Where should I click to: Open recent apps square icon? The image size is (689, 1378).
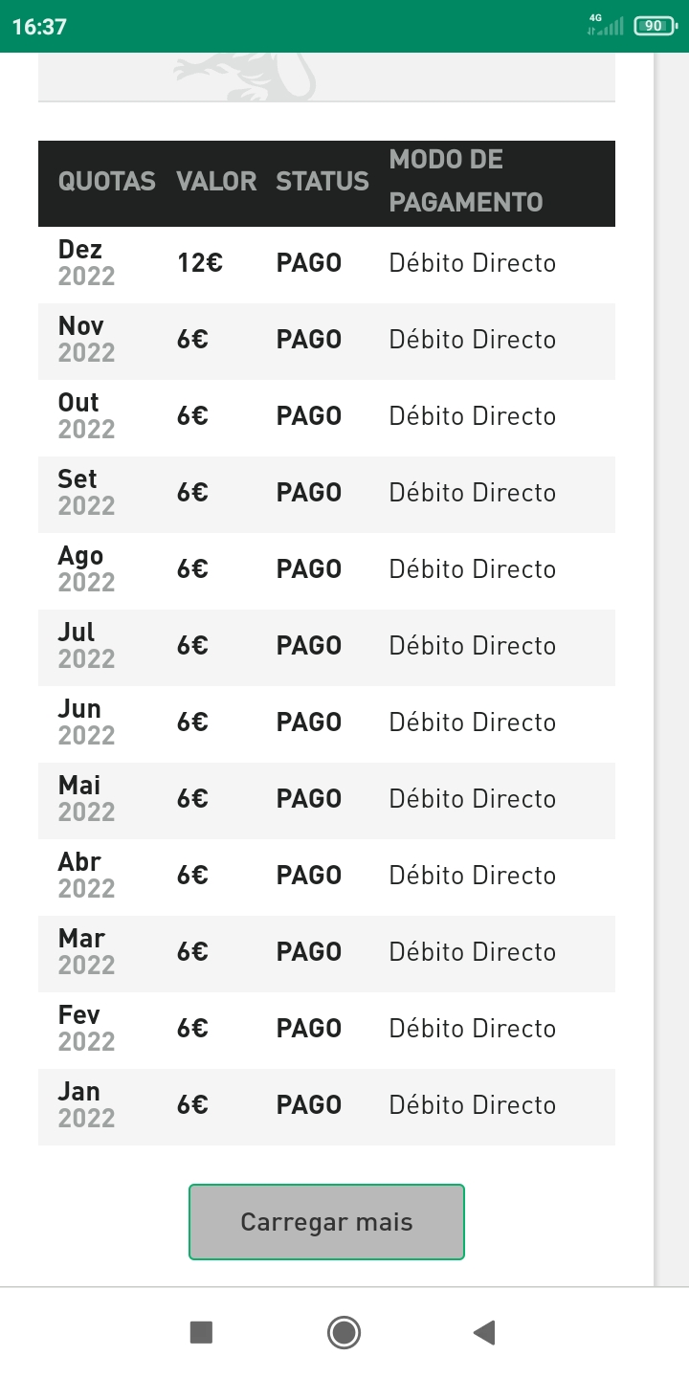click(x=201, y=1332)
